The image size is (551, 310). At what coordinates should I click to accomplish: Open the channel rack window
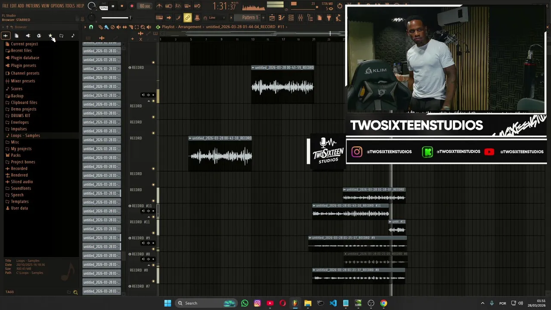291,18
